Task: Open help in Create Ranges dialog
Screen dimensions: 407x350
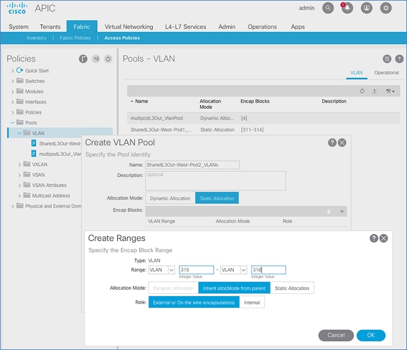Action: coord(374,238)
